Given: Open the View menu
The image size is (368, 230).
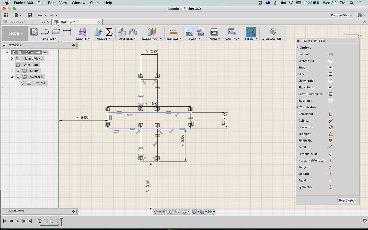Looking at the screenshot, I should click(x=63, y=3).
